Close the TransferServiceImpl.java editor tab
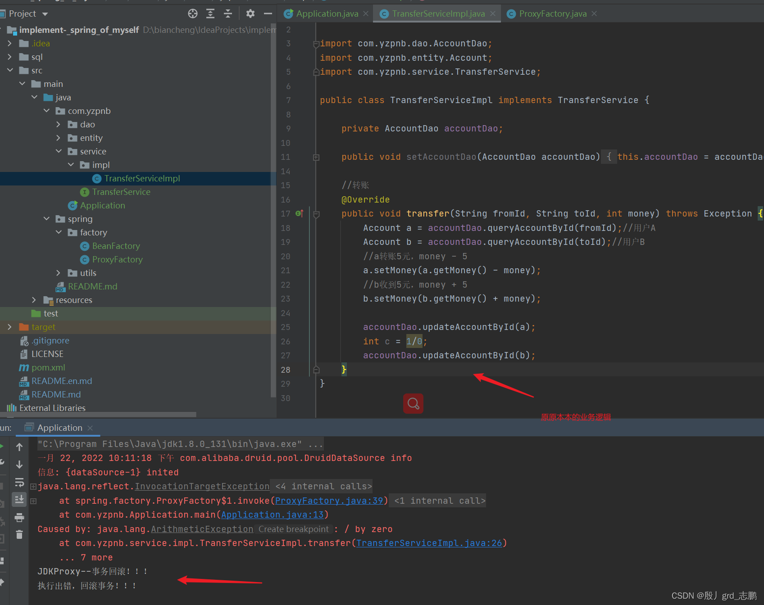 coord(493,14)
